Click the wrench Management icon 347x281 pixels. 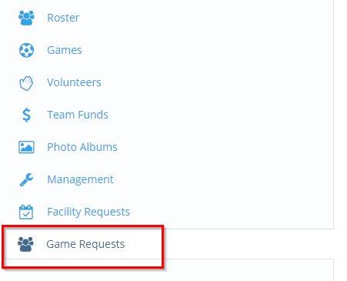(26, 179)
